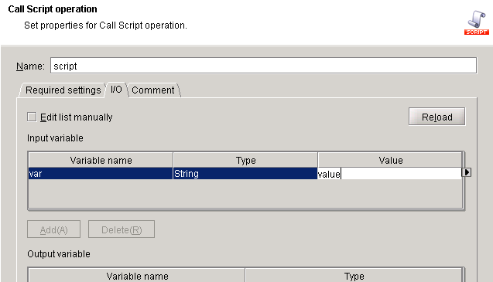Image resolution: width=493 pixels, height=282 pixels.
Task: Click input table Type column header
Action: click(245, 160)
